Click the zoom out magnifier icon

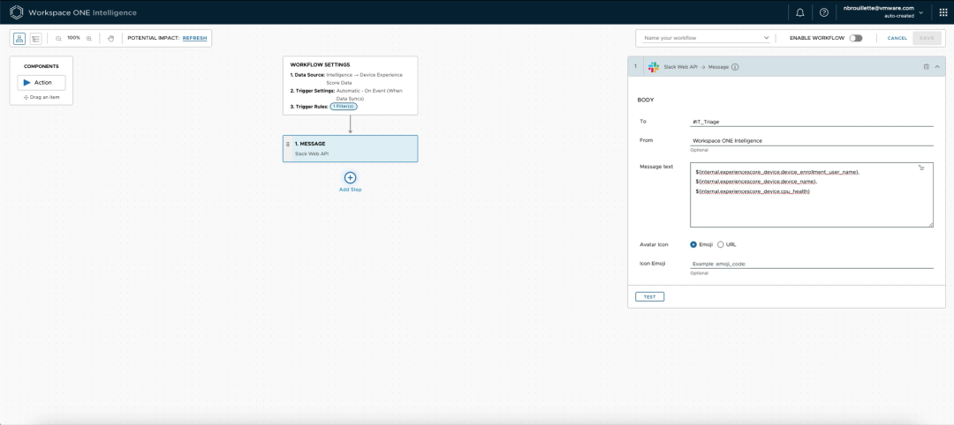[58, 38]
